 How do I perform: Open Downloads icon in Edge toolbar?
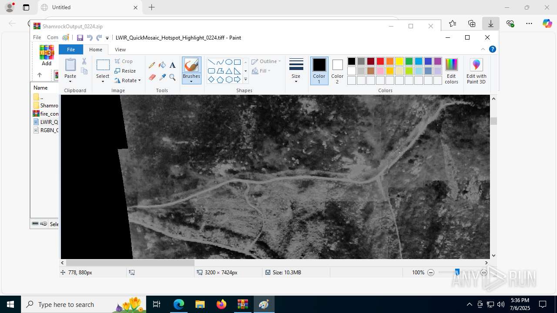click(491, 23)
